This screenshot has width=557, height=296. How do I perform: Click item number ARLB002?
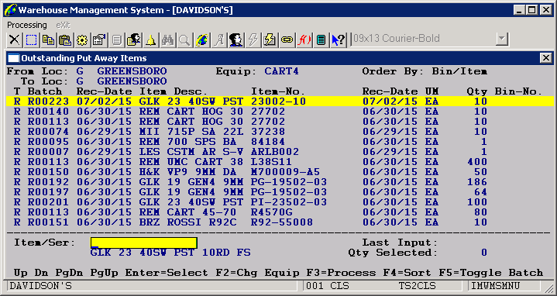pos(275,152)
